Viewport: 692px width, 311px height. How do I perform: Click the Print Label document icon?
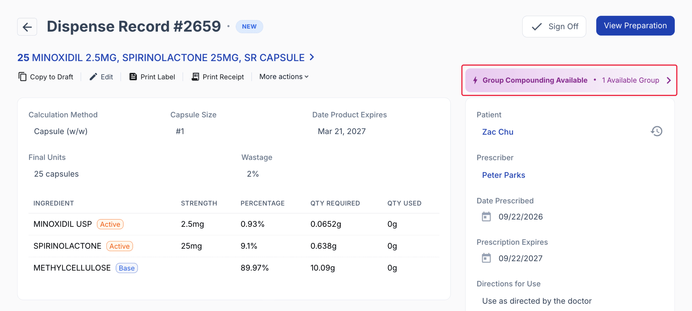pos(133,77)
